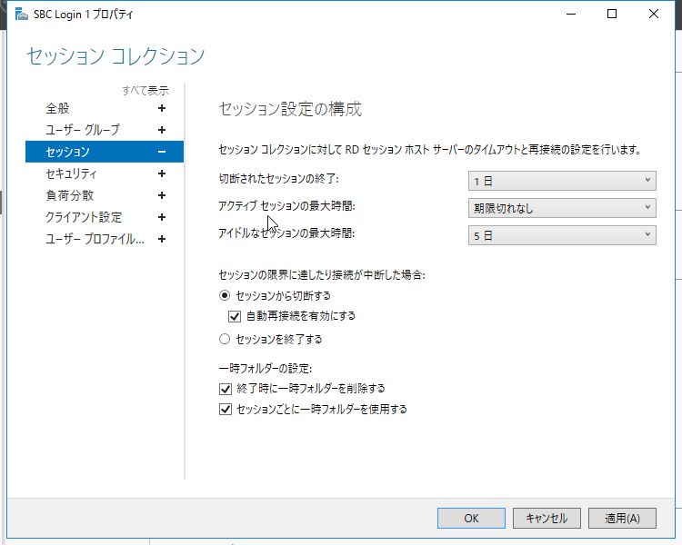Collapse セッション with its minus icon
682x545 pixels.
point(162,152)
